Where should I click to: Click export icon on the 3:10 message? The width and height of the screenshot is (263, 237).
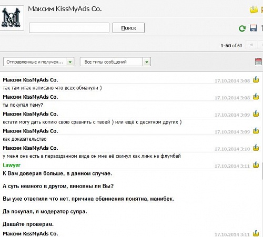(x=256, y=148)
